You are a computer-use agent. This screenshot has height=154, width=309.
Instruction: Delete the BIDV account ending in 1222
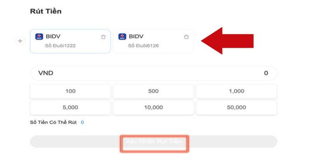pyautogui.click(x=103, y=37)
